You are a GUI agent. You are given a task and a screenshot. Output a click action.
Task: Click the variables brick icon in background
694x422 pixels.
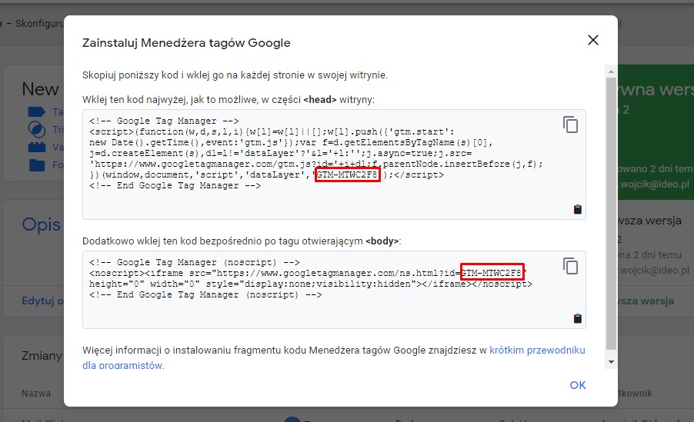pyautogui.click(x=36, y=147)
